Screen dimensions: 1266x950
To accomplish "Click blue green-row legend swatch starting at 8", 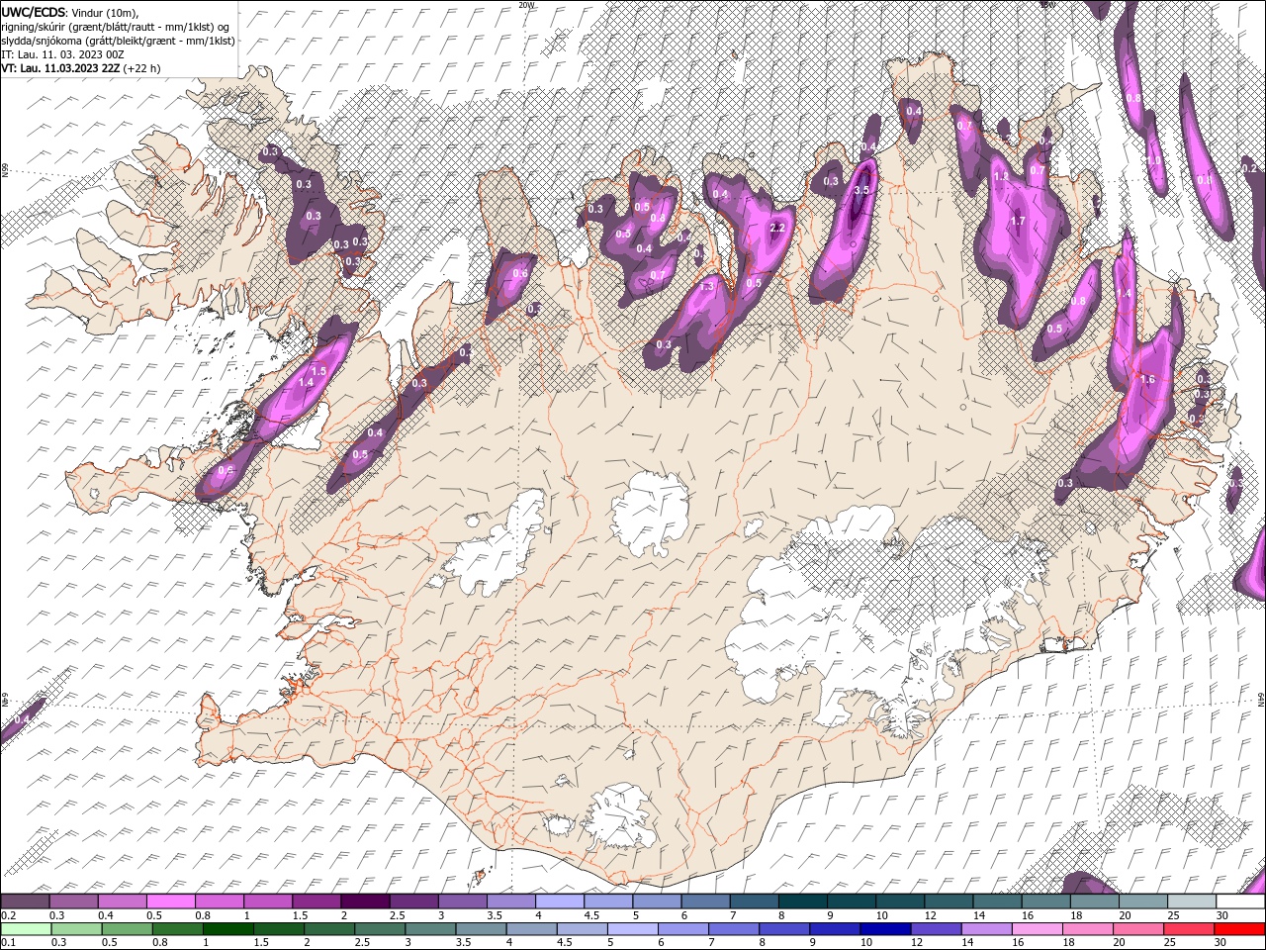I will point(784,929).
